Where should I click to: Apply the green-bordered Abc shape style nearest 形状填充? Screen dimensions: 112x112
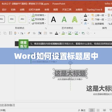(x=23, y=19)
